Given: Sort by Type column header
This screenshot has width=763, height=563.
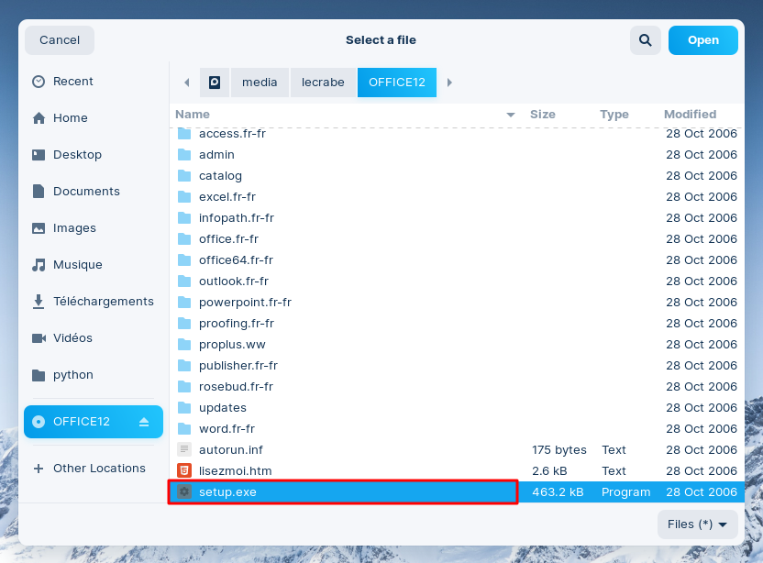Looking at the screenshot, I should [x=614, y=115].
